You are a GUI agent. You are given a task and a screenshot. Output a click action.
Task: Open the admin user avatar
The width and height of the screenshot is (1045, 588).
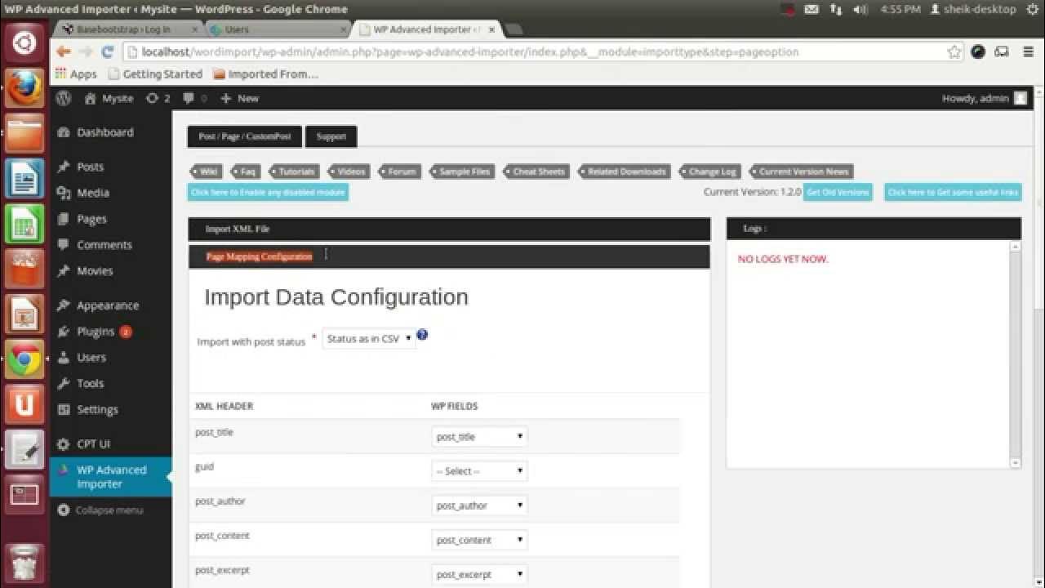[x=1021, y=98]
